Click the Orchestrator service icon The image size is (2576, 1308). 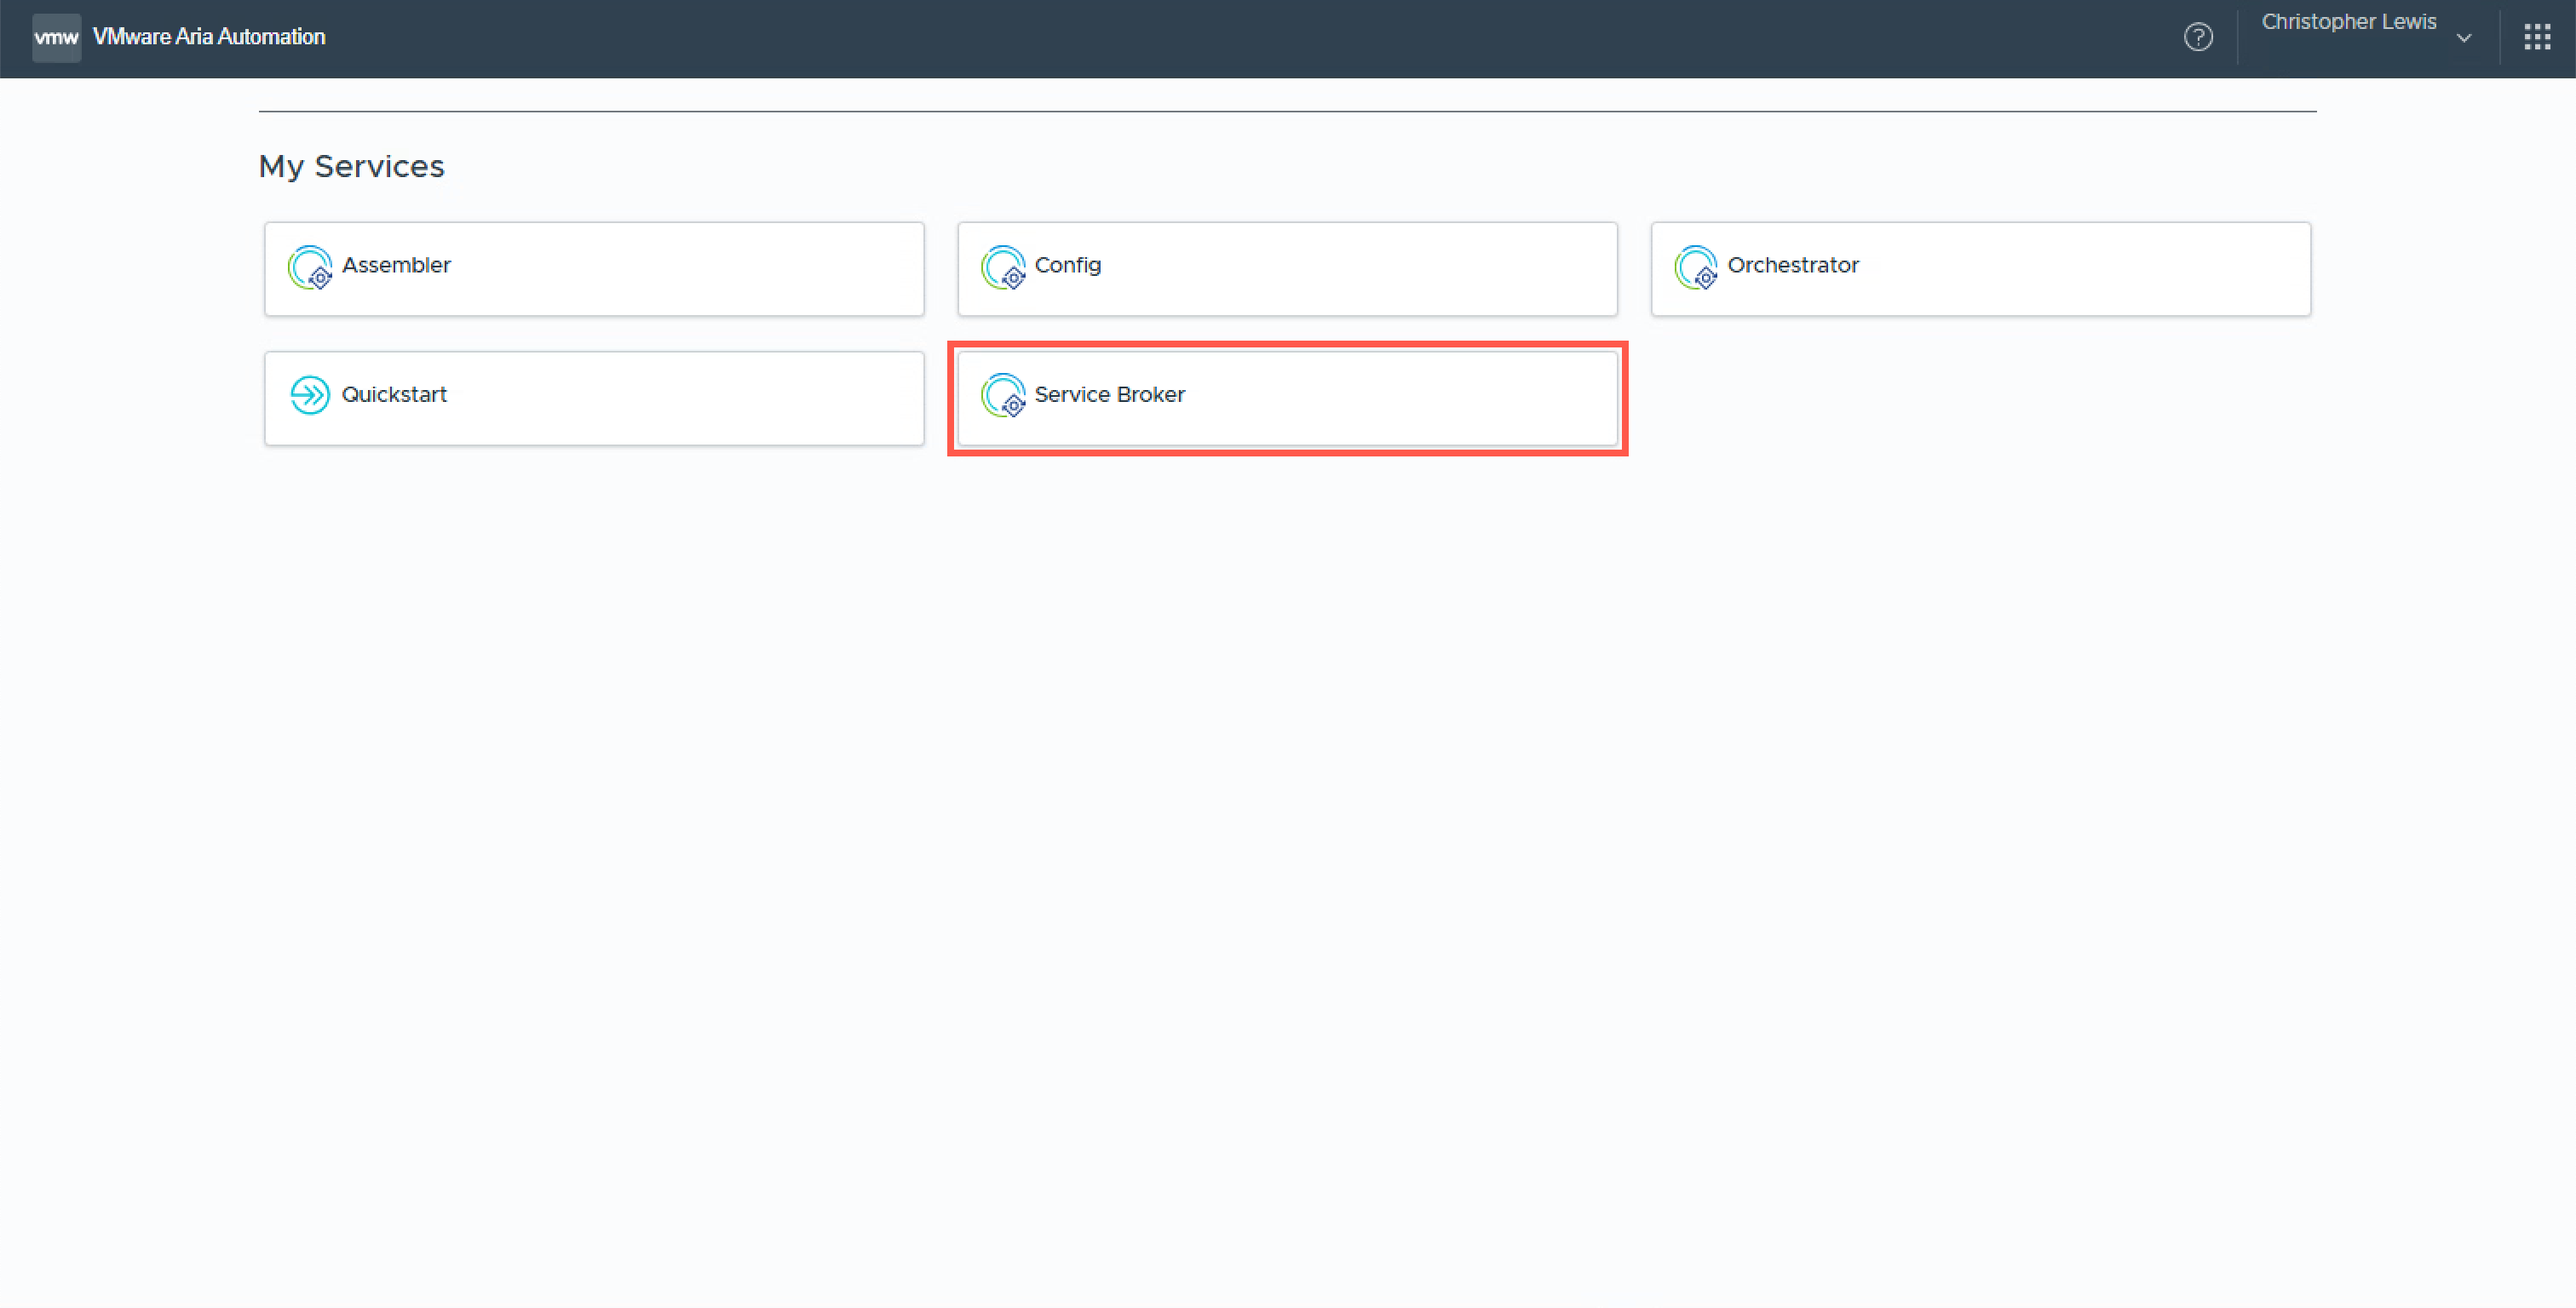[x=1696, y=267]
